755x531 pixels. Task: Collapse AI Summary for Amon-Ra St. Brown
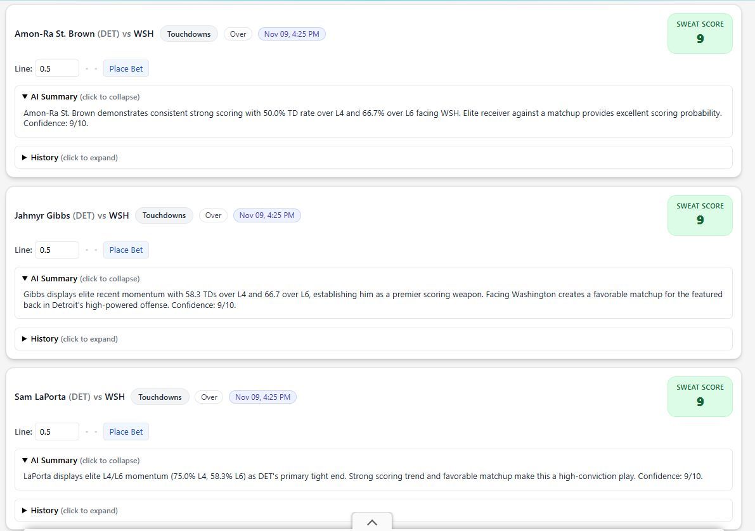pyautogui.click(x=81, y=97)
